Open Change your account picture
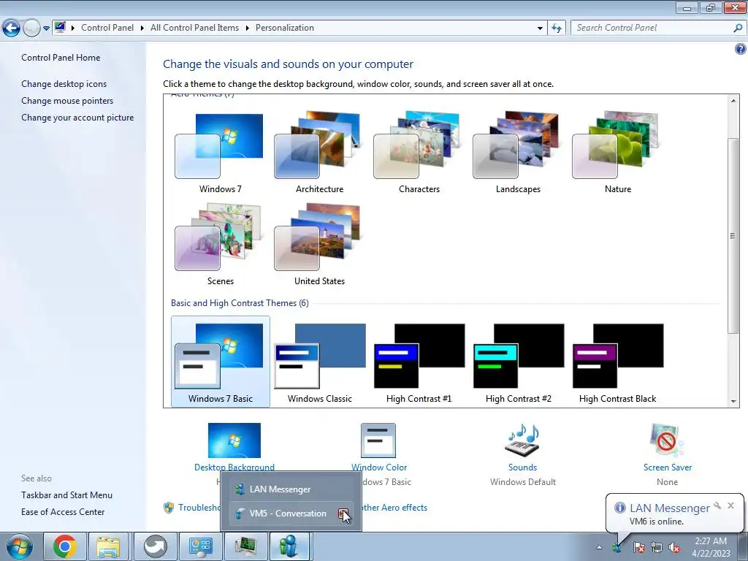748x561 pixels. click(x=77, y=118)
